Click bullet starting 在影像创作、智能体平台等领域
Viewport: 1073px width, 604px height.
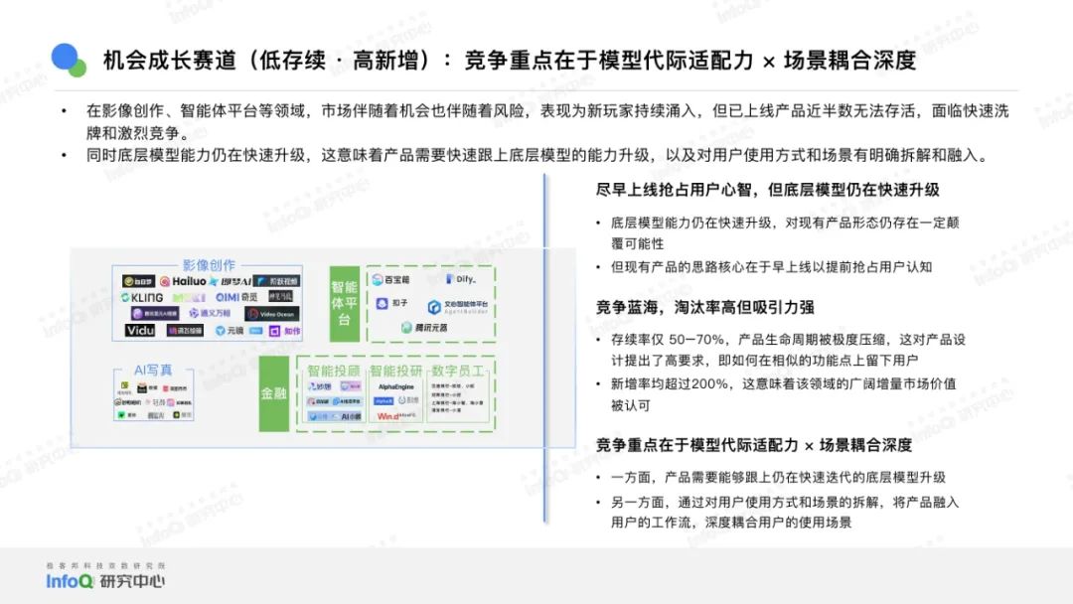coord(547,122)
